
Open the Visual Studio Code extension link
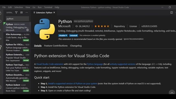pyautogui.click(x=50, y=64)
